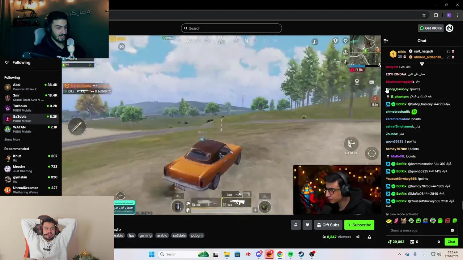The width and height of the screenshot is (463, 260).
Task: Click the 29,063 channel points balance
Action: [x=396, y=242]
